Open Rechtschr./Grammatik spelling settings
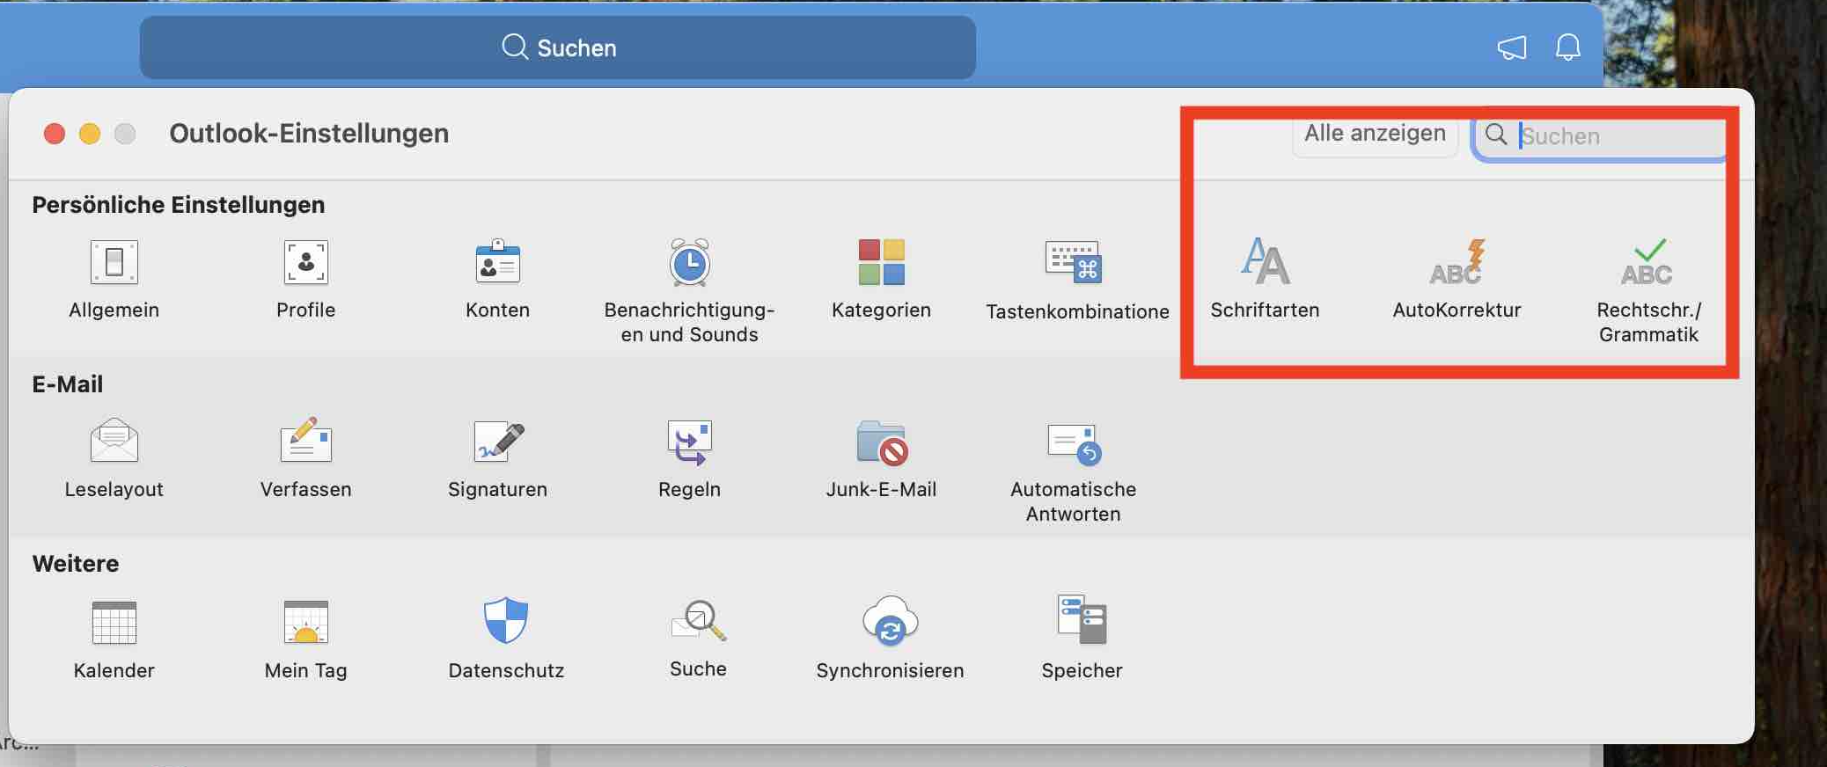The width and height of the screenshot is (1827, 767). click(1648, 291)
